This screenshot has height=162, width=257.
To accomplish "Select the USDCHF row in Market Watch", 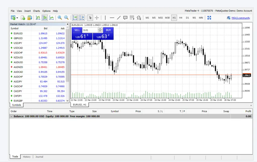I will tap(38, 53).
